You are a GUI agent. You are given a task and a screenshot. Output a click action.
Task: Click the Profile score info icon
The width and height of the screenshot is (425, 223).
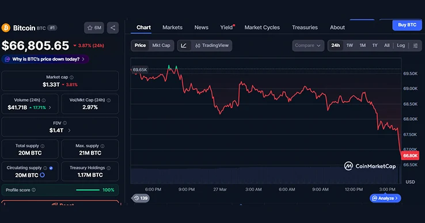tap(33, 190)
